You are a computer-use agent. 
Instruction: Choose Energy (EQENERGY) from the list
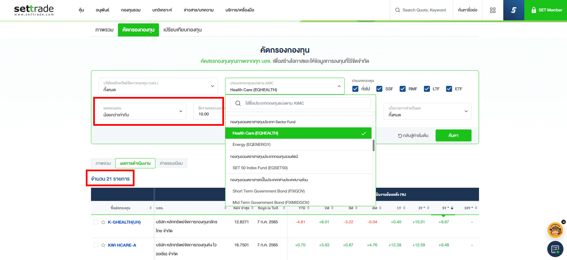(x=251, y=145)
